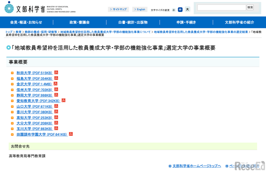Viewport: 266px width, 171px height.
Task: Click the orange arrow bullet beside 愛知教育大学
Action: pyautogui.click(x=12, y=101)
